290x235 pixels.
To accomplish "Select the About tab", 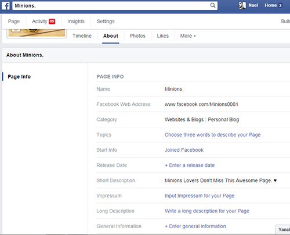I will (111, 36).
